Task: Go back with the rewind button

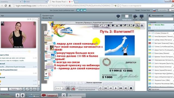Action: (x=111, y=88)
